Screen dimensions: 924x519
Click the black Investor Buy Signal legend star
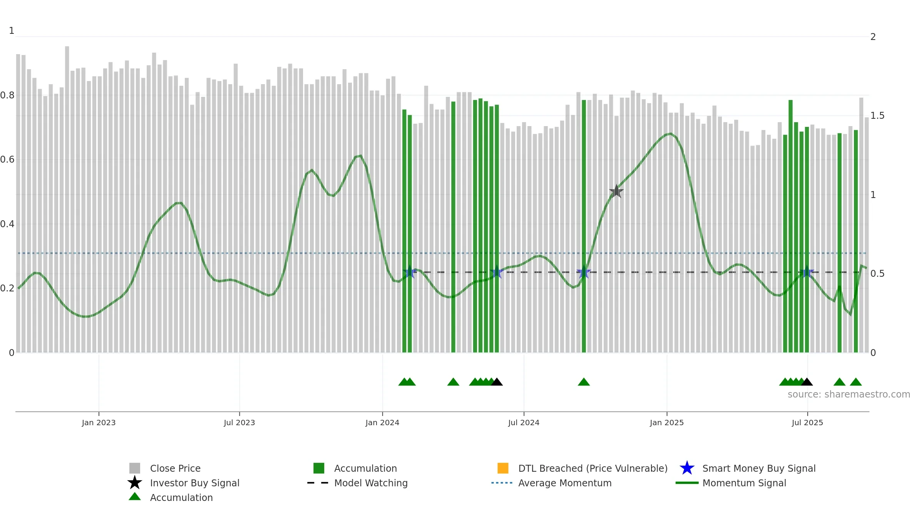[x=135, y=483]
